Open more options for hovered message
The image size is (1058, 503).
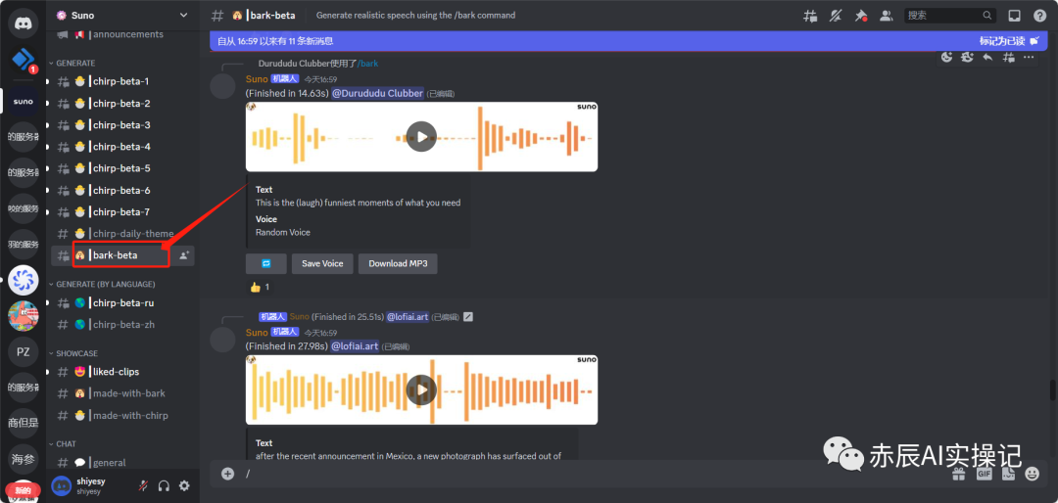tap(1029, 58)
